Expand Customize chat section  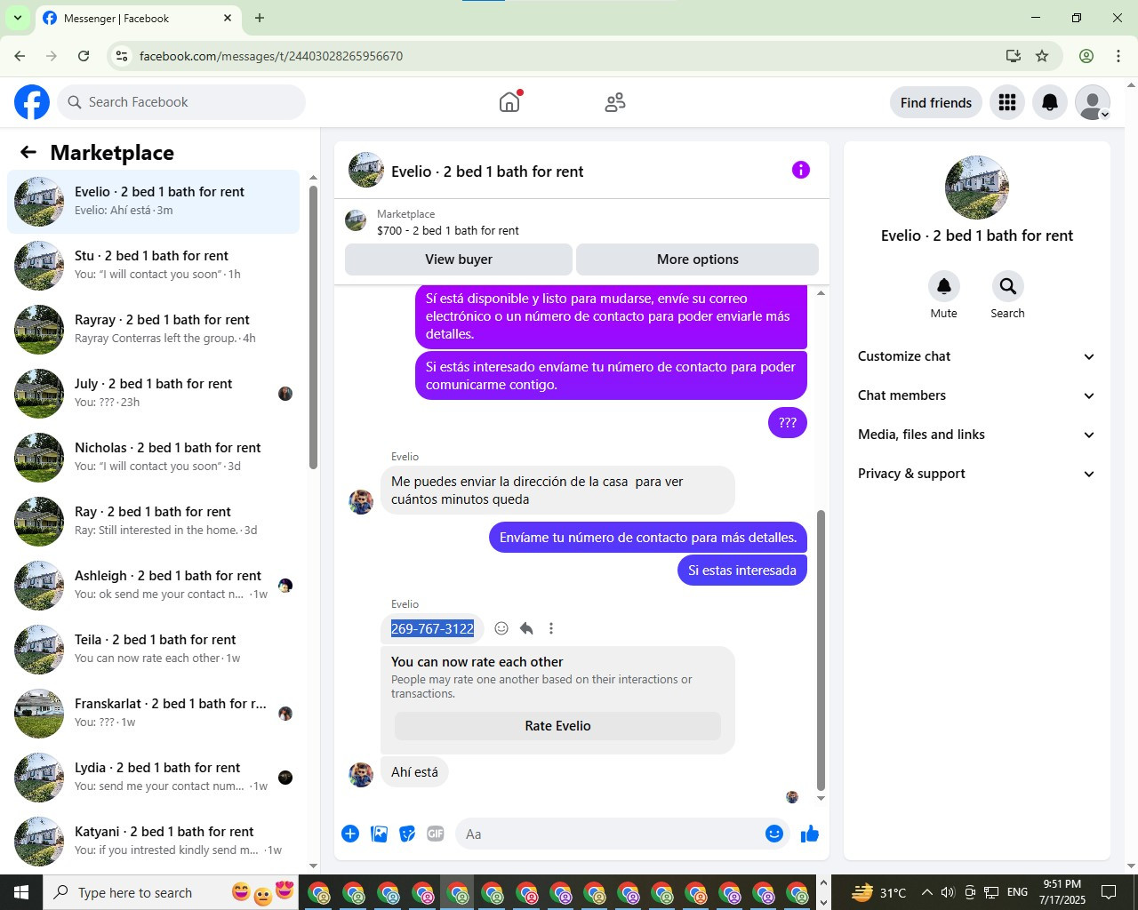click(x=977, y=356)
